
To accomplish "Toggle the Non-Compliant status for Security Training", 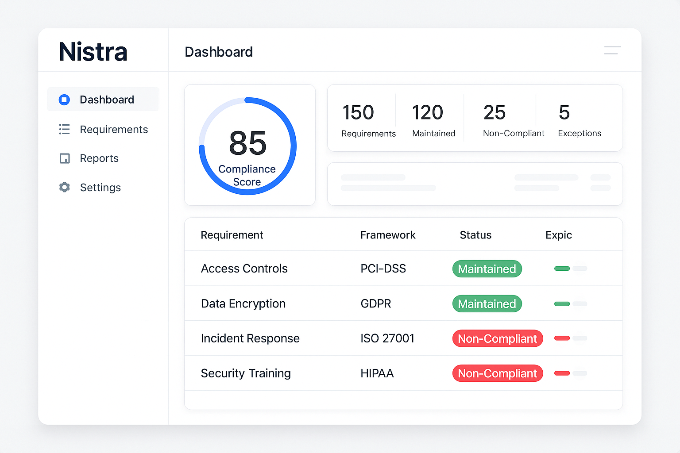I will point(498,373).
